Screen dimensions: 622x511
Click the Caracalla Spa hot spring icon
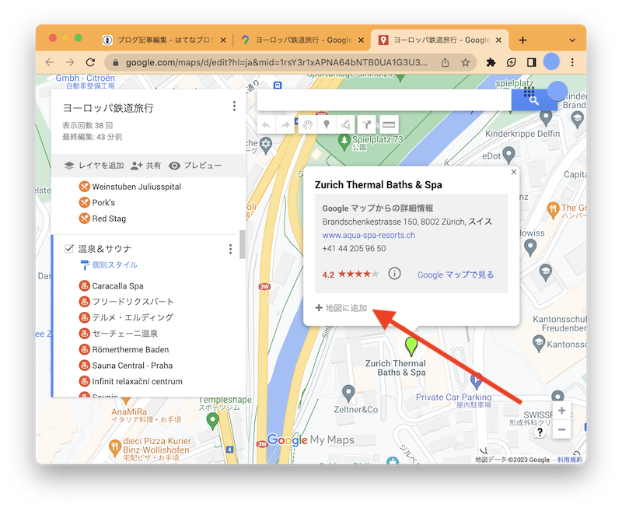(84, 285)
